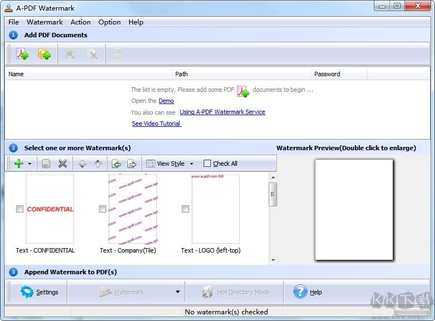Screen dimensions: 435x321
Task: Check the Text - LOGO (left-top) checkbox
Action: coord(185,209)
